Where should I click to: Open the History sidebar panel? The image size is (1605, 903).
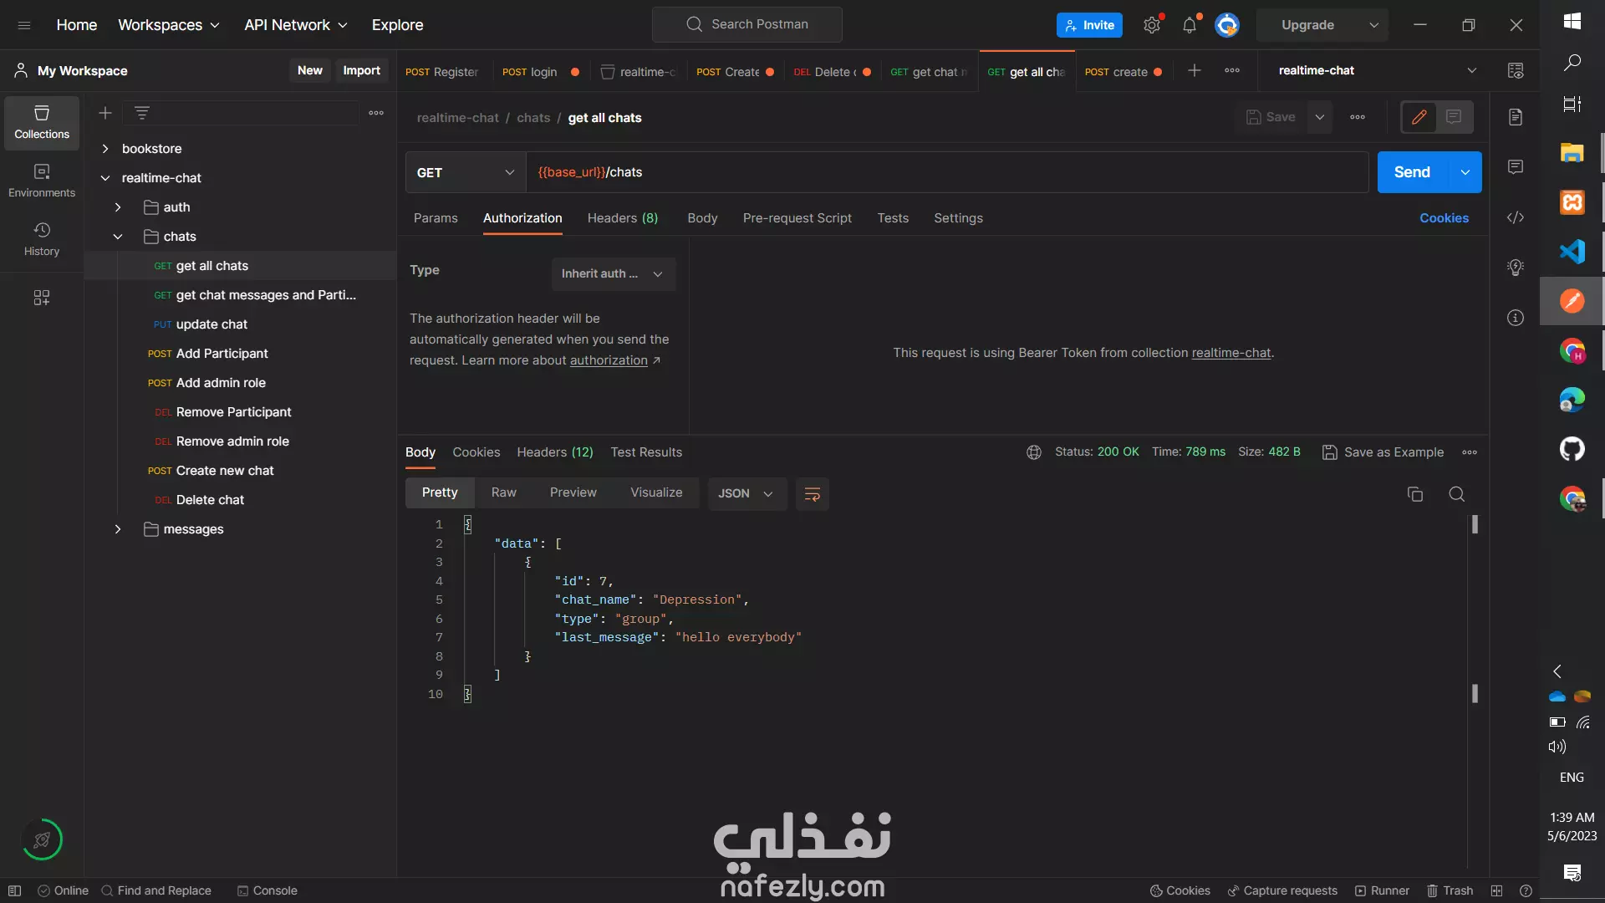coord(42,239)
